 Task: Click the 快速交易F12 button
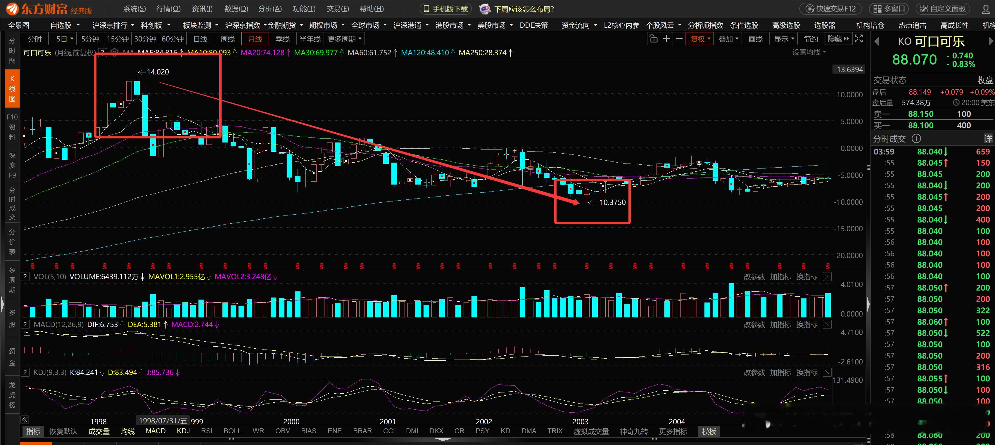tap(831, 9)
